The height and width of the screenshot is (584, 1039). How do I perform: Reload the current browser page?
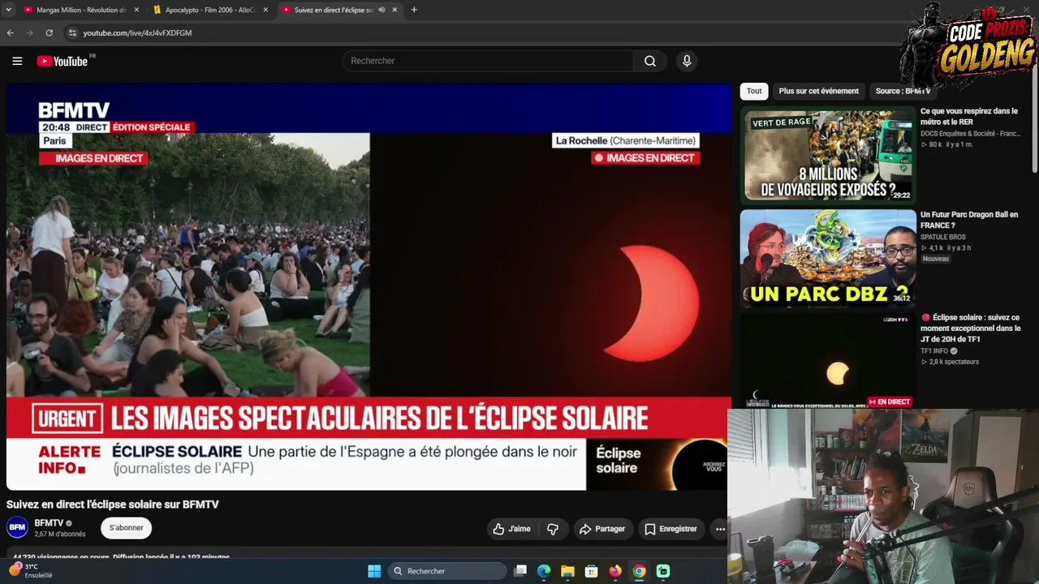(x=50, y=32)
